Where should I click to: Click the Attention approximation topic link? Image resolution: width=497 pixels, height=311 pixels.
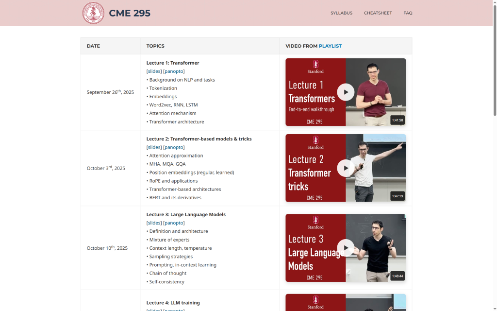point(175,155)
